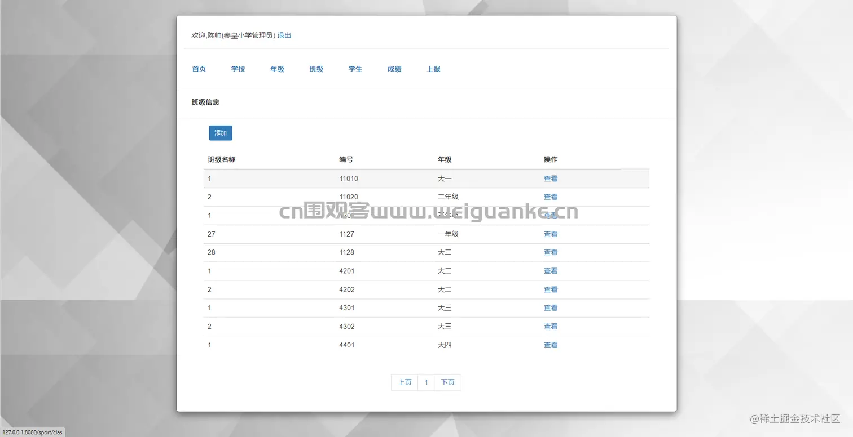
Task: Click the 大四 grade cell
Action: pyautogui.click(x=445, y=345)
